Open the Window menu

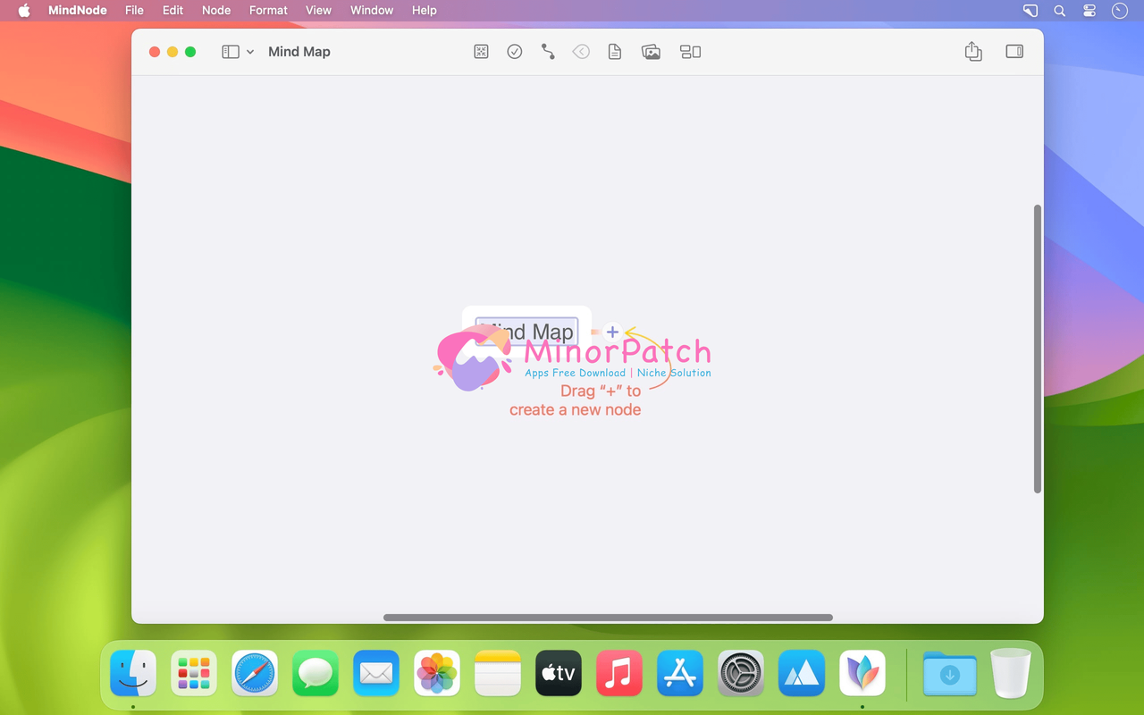coord(372,11)
